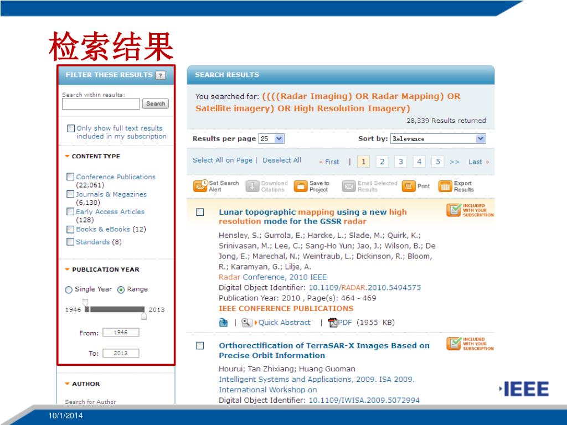Click the upper year slider handle at 2013
The height and width of the screenshot is (425, 567).
pyautogui.click(x=144, y=315)
